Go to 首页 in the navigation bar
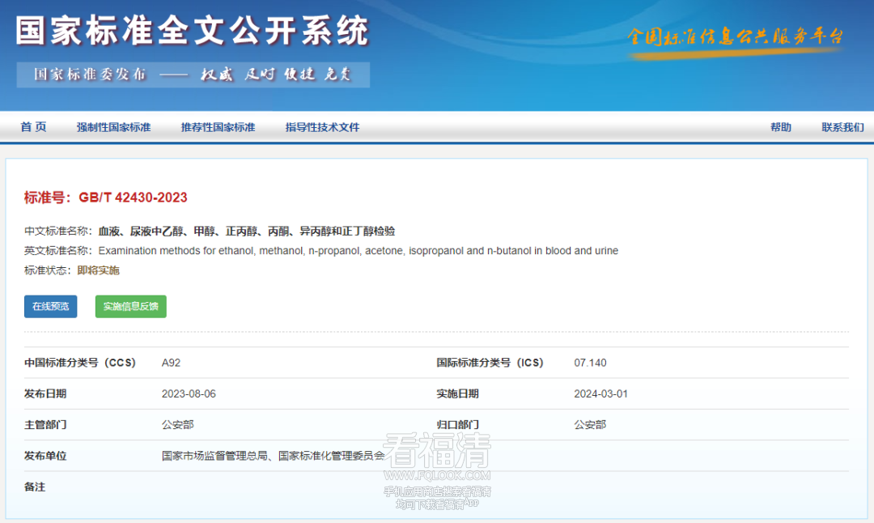874x523 pixels. [x=33, y=127]
